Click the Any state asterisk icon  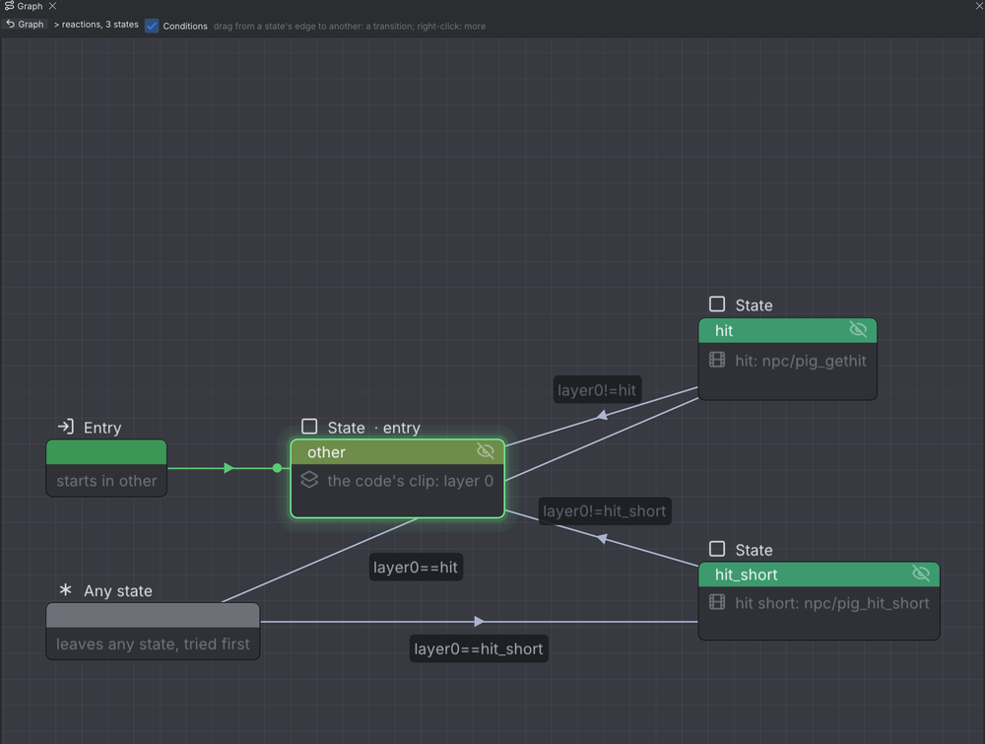(x=65, y=589)
